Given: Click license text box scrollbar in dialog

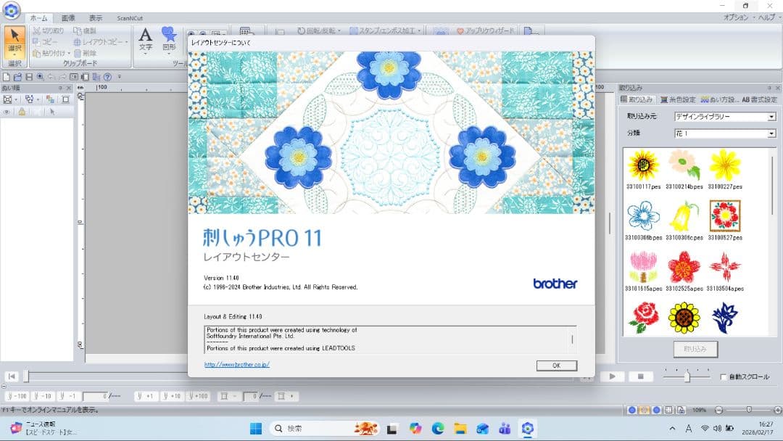Looking at the screenshot, I should coord(572,339).
